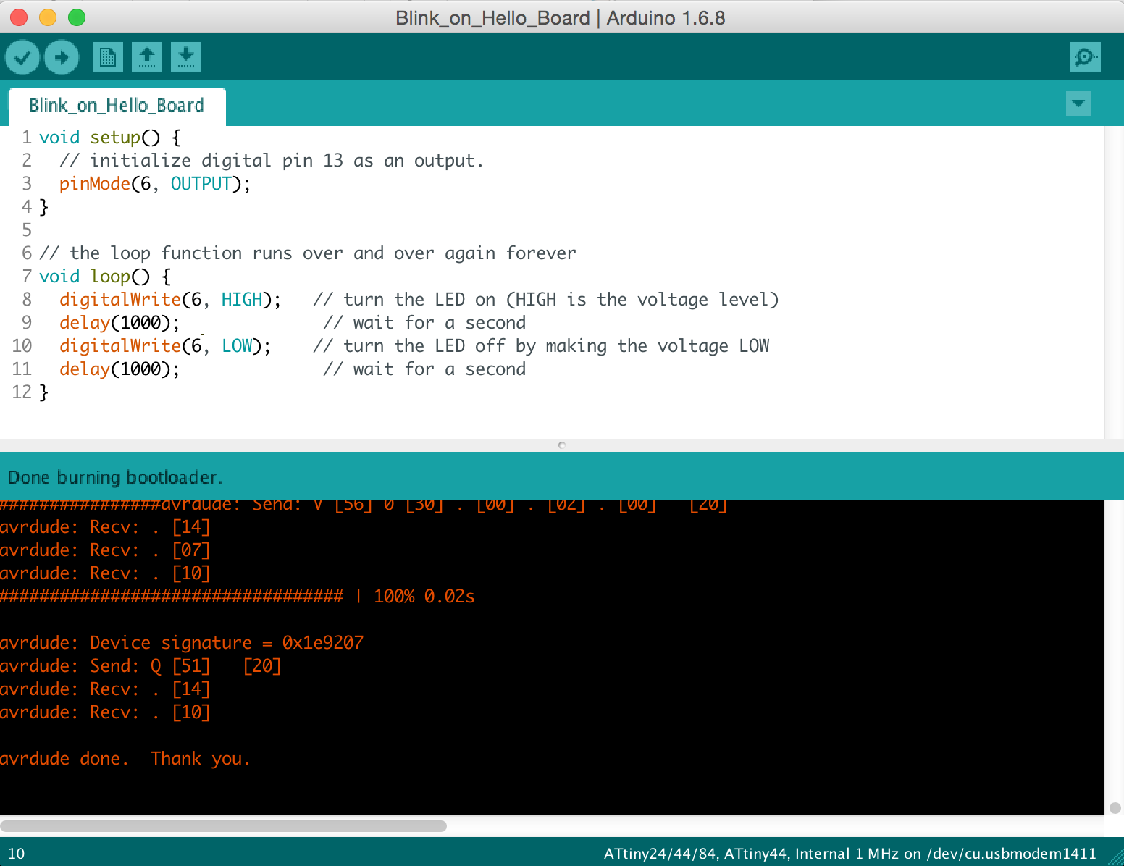This screenshot has width=1124, height=866.
Task: Click the 'digitalWrite(6, LOW);' statement
Action: 165,346
